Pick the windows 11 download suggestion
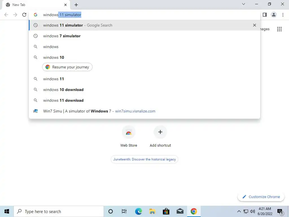Image resolution: width=289 pixels, height=217 pixels. click(x=144, y=100)
